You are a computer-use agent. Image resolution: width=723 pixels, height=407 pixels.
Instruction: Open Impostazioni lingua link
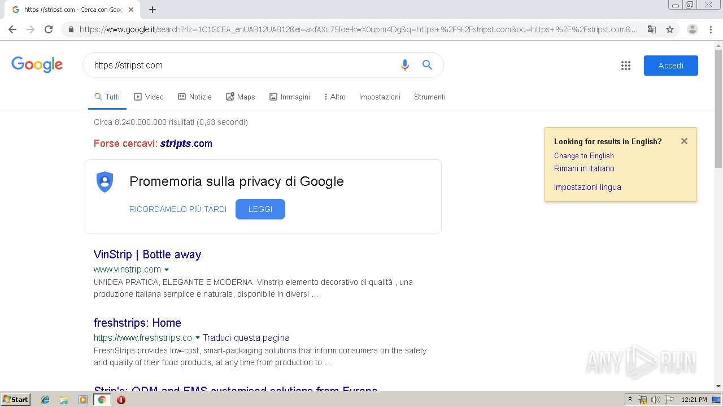[587, 187]
